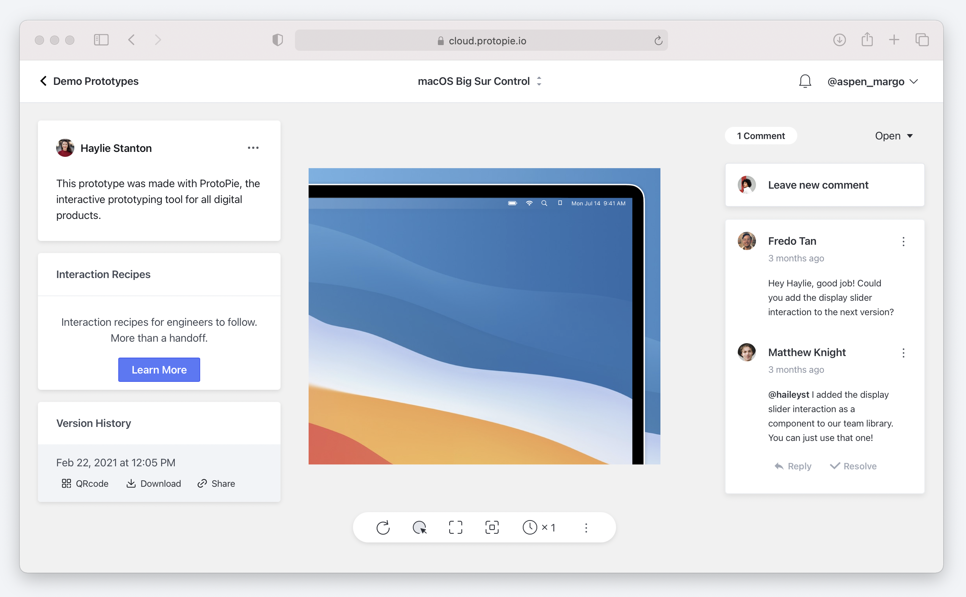Click the Learn More button
Screen dimensions: 966x597
point(159,370)
